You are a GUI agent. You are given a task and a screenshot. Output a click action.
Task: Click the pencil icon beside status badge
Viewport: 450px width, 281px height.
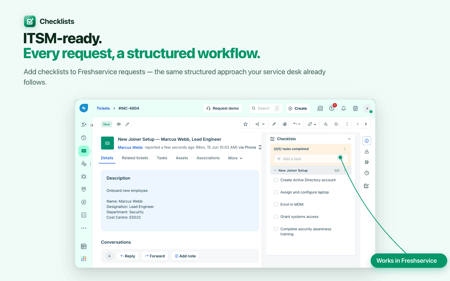click(x=127, y=124)
